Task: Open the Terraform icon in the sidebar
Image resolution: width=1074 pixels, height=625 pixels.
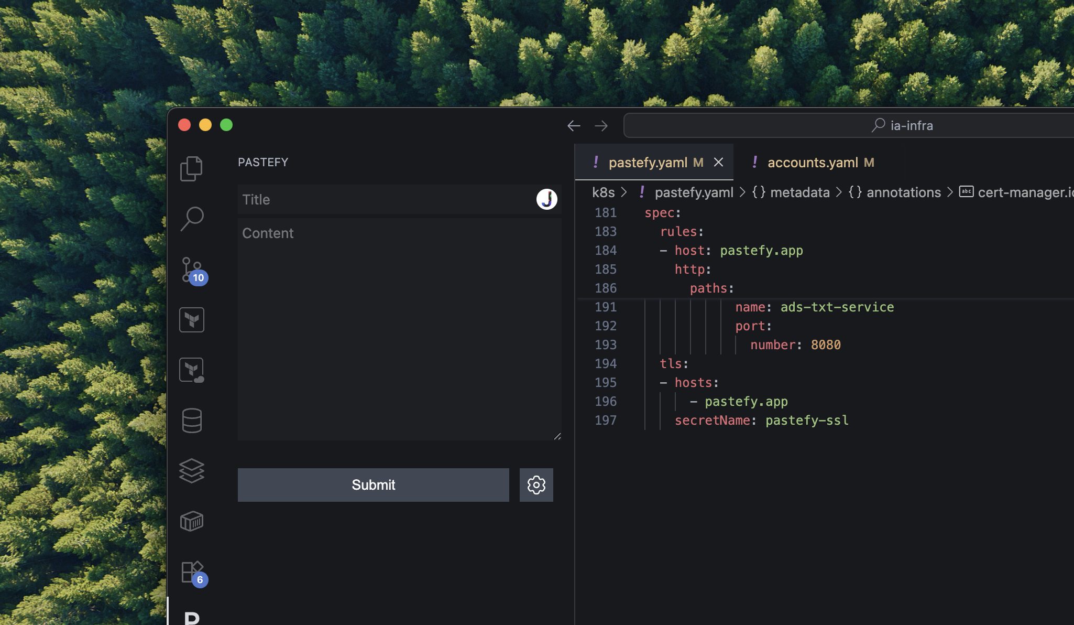Action: click(192, 320)
